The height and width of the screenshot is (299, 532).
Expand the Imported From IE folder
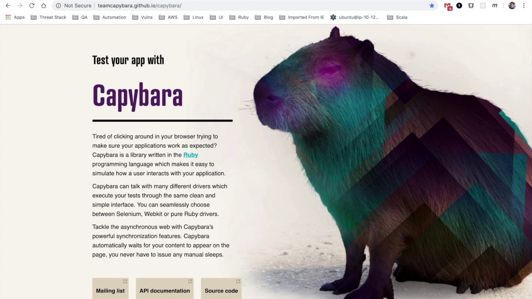click(301, 17)
